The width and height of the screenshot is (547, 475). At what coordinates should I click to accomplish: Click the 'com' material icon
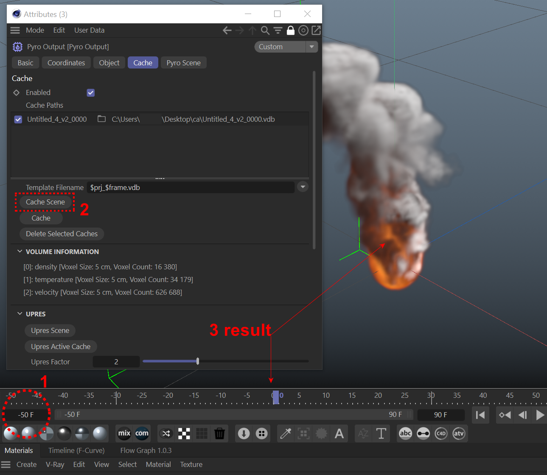142,433
